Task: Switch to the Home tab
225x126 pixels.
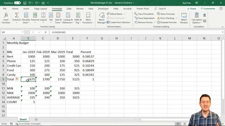Action: coord(15,8)
